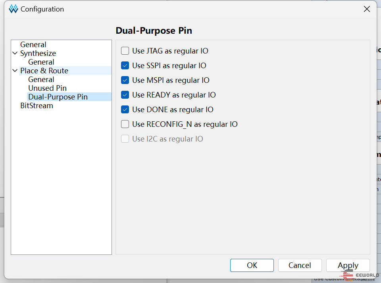Click the greyed Use I2C as regular IO checkbox
The width and height of the screenshot is (381, 283).
coord(125,139)
